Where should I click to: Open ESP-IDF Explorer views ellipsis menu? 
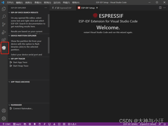(46, 8)
